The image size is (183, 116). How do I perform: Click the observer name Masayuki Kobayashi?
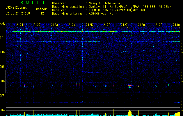tap(104, 3)
